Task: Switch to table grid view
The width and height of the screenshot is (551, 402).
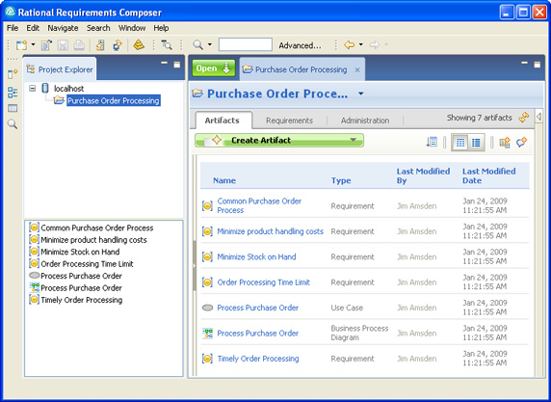Action: click(x=460, y=143)
